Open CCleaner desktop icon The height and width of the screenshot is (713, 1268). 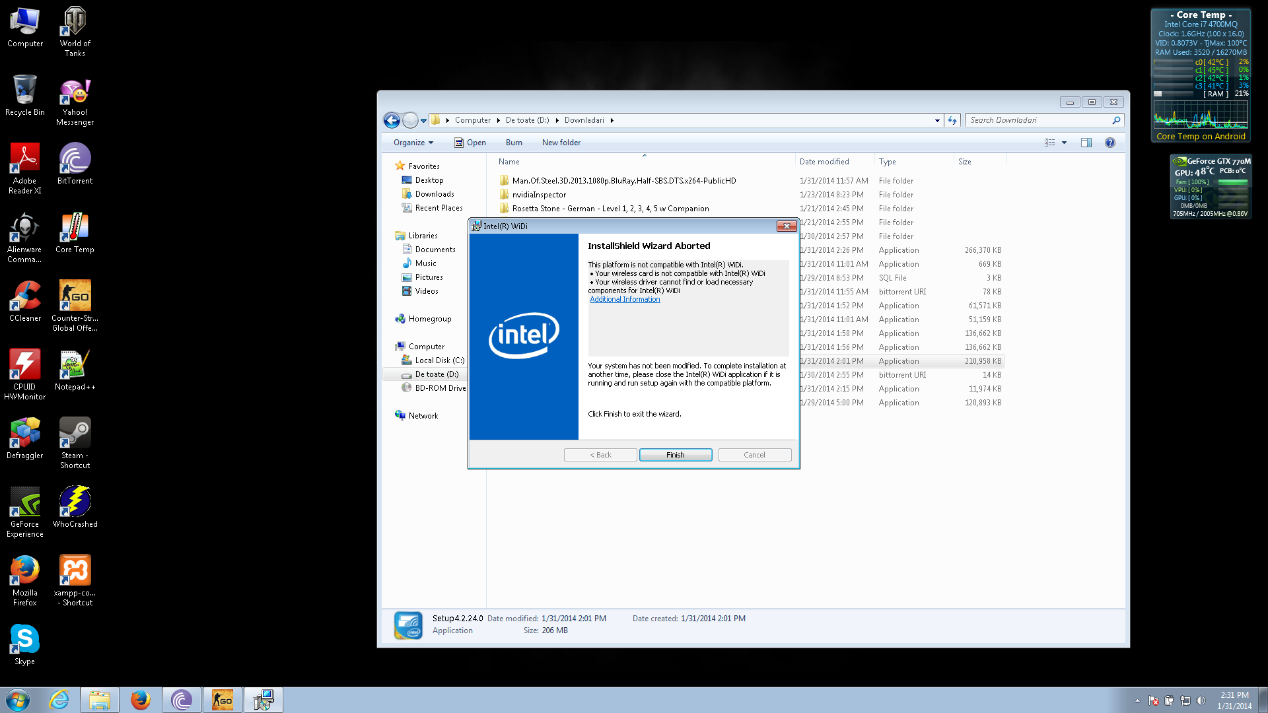(25, 301)
